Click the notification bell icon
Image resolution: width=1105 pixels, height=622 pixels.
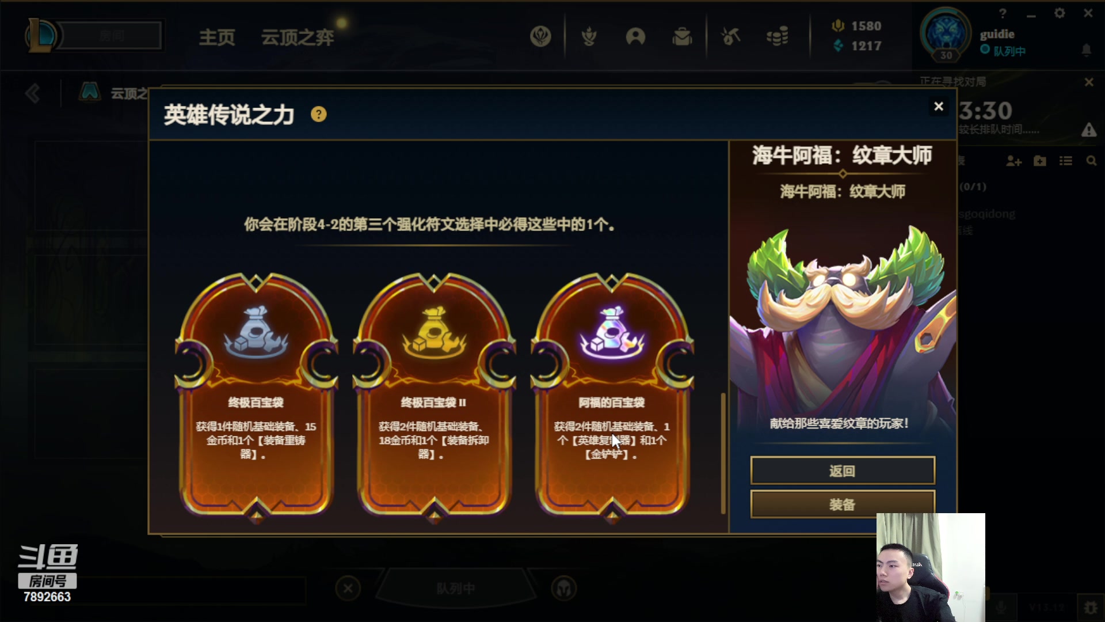pyautogui.click(x=1086, y=50)
